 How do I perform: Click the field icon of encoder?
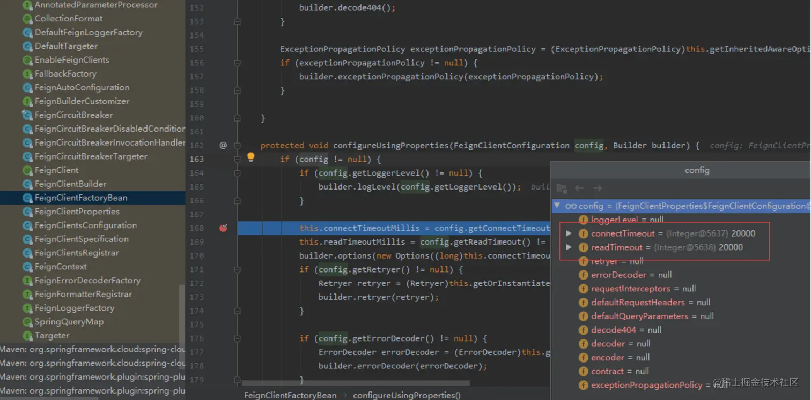[x=584, y=358]
